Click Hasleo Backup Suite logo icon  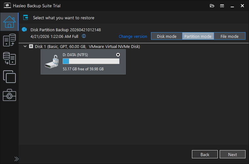click(7, 6)
